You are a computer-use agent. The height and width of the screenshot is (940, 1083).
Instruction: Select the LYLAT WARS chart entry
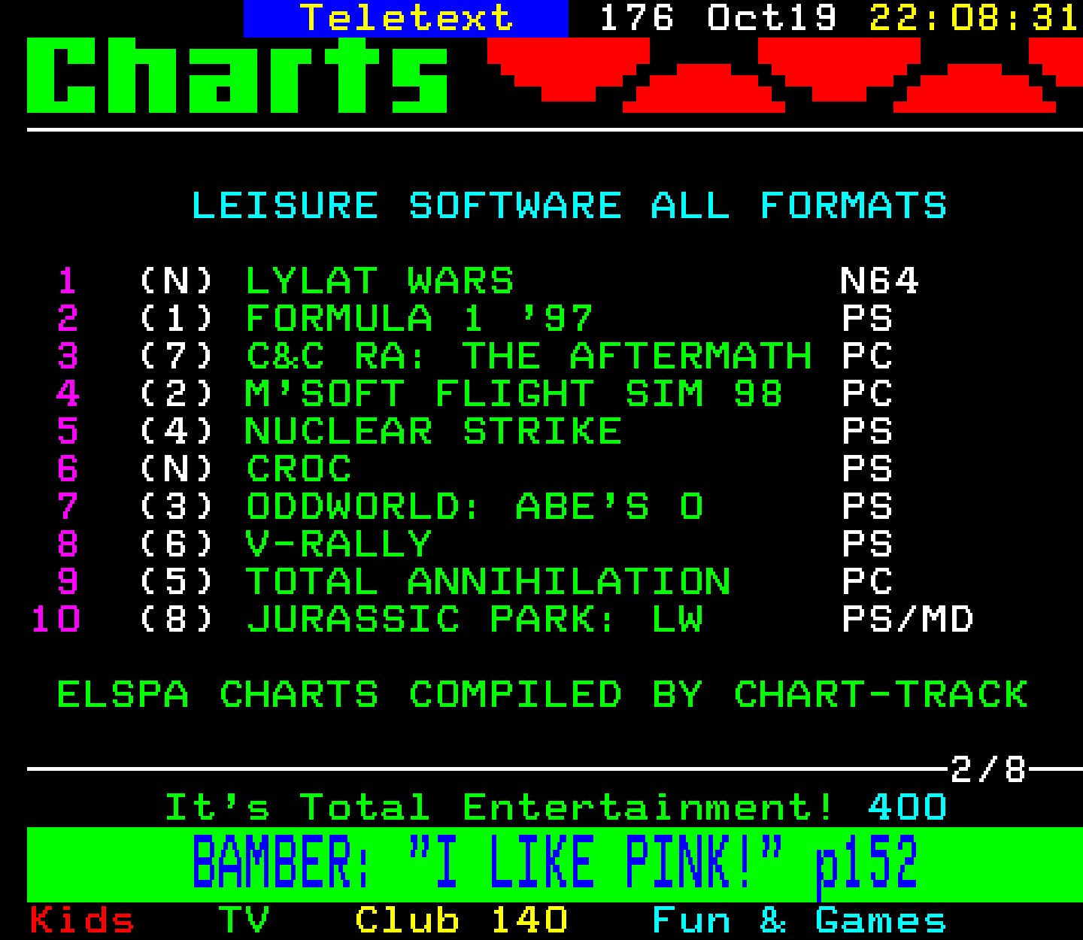(x=380, y=281)
